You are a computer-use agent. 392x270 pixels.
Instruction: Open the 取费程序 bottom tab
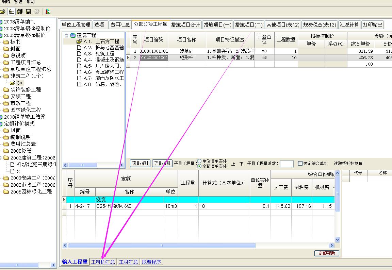[x=151, y=262]
